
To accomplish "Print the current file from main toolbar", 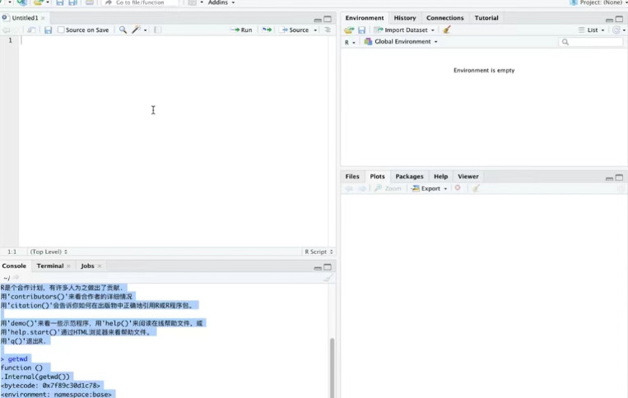I will click(90, 2).
